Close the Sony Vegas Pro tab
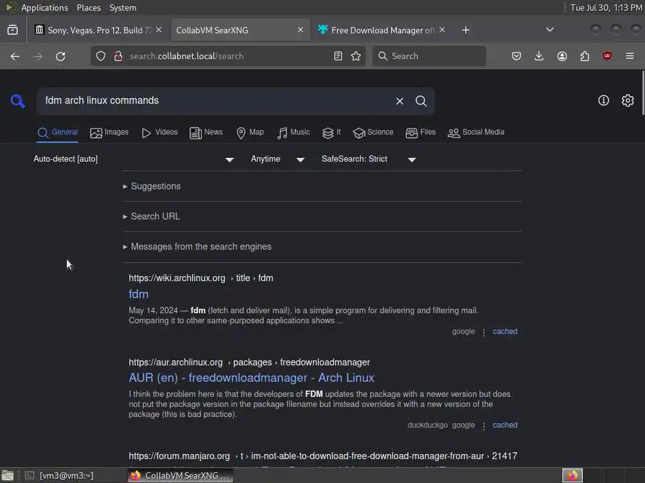Viewport: 645px width, 483px height. pos(159,30)
